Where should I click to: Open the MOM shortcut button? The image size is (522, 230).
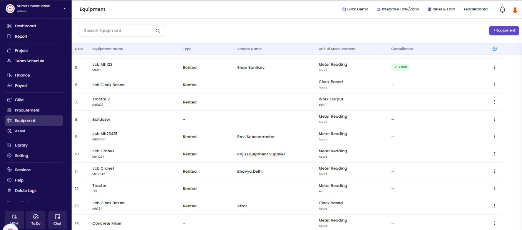14,220
